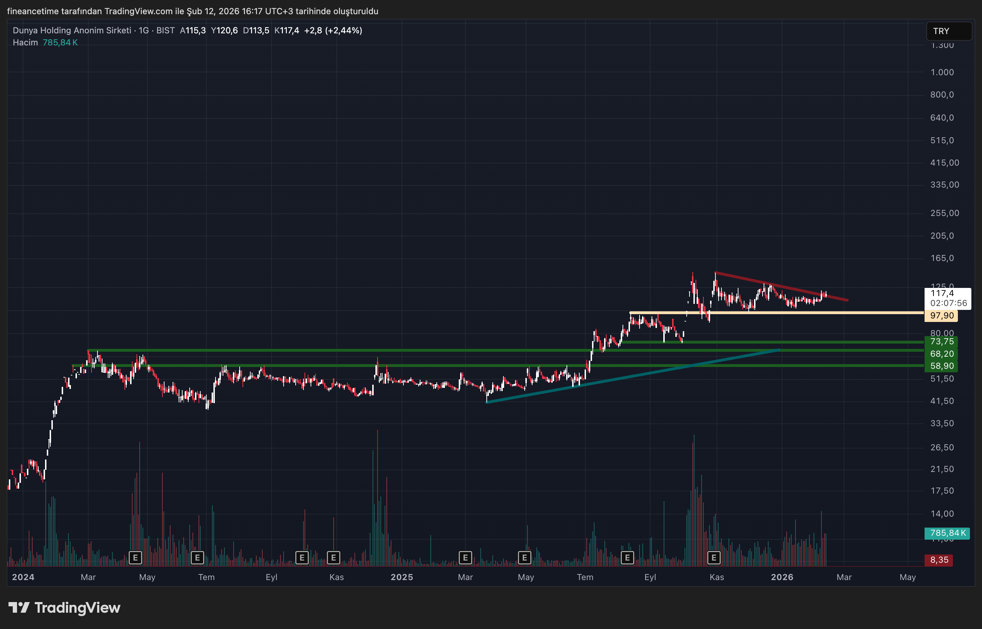Click the Dunya Holding Anonim Sirketi symbol title
The image size is (982, 629).
coord(72,30)
